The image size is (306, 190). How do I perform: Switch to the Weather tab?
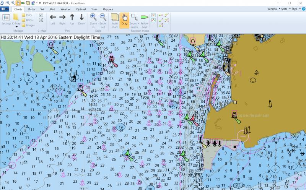(x=65, y=8)
